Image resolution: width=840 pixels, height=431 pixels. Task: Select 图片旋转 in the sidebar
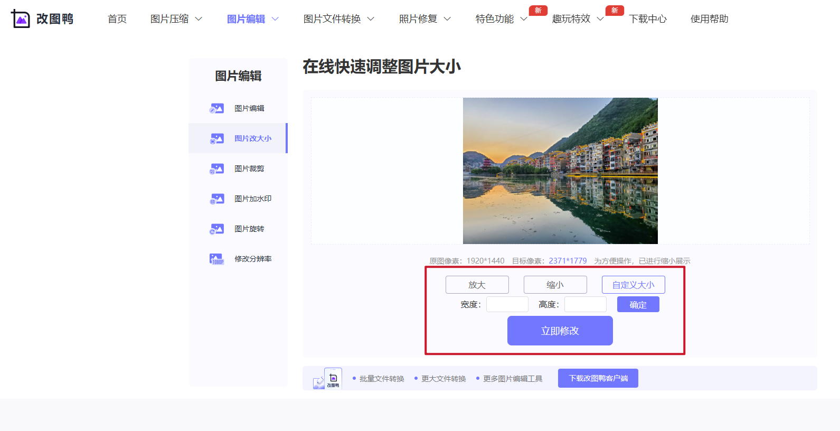[x=238, y=229]
